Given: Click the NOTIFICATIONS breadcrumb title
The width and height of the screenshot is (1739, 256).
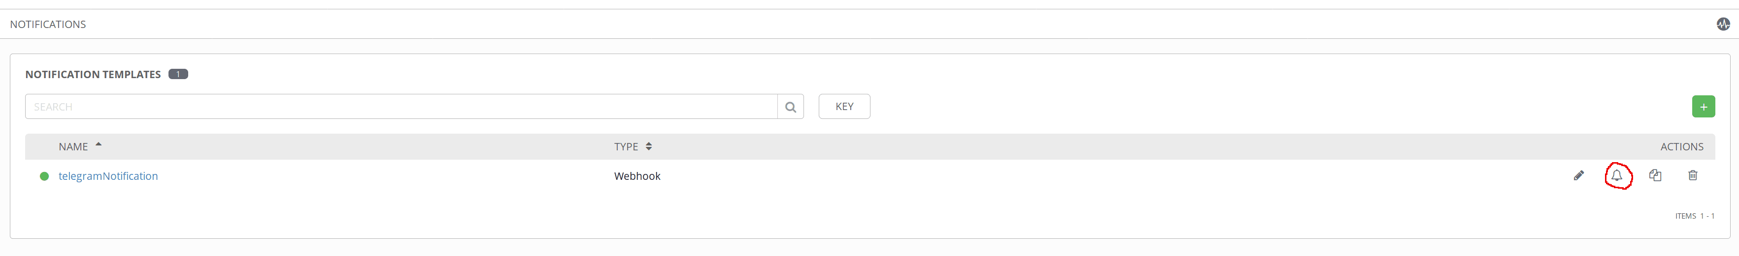Looking at the screenshot, I should click(x=48, y=24).
